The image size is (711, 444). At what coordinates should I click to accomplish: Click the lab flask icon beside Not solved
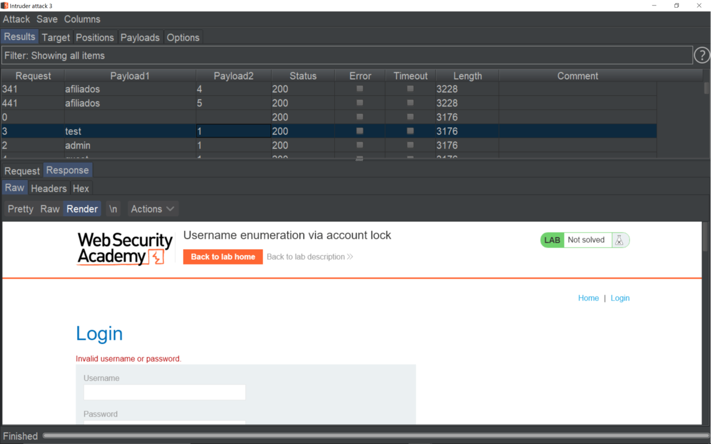[x=619, y=240]
